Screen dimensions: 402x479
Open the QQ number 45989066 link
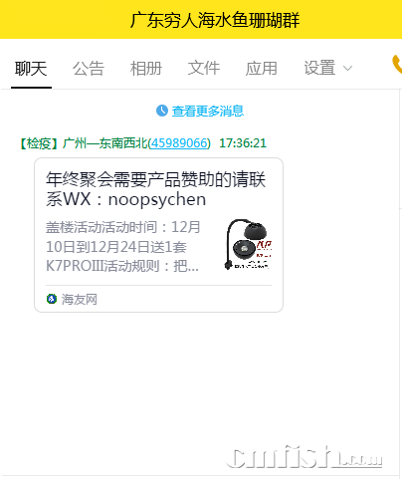[x=179, y=143]
